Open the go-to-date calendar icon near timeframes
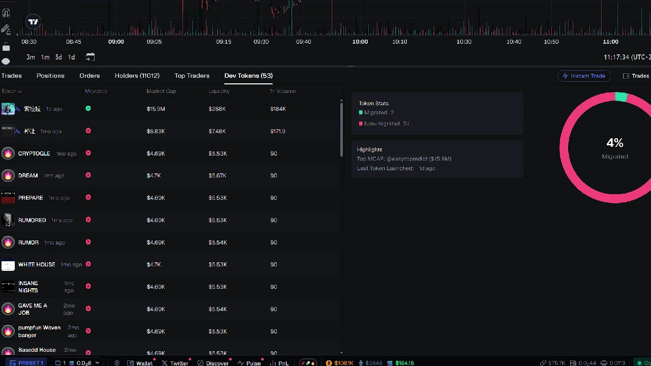Viewport: 651px width, 366px height. pyautogui.click(x=90, y=57)
